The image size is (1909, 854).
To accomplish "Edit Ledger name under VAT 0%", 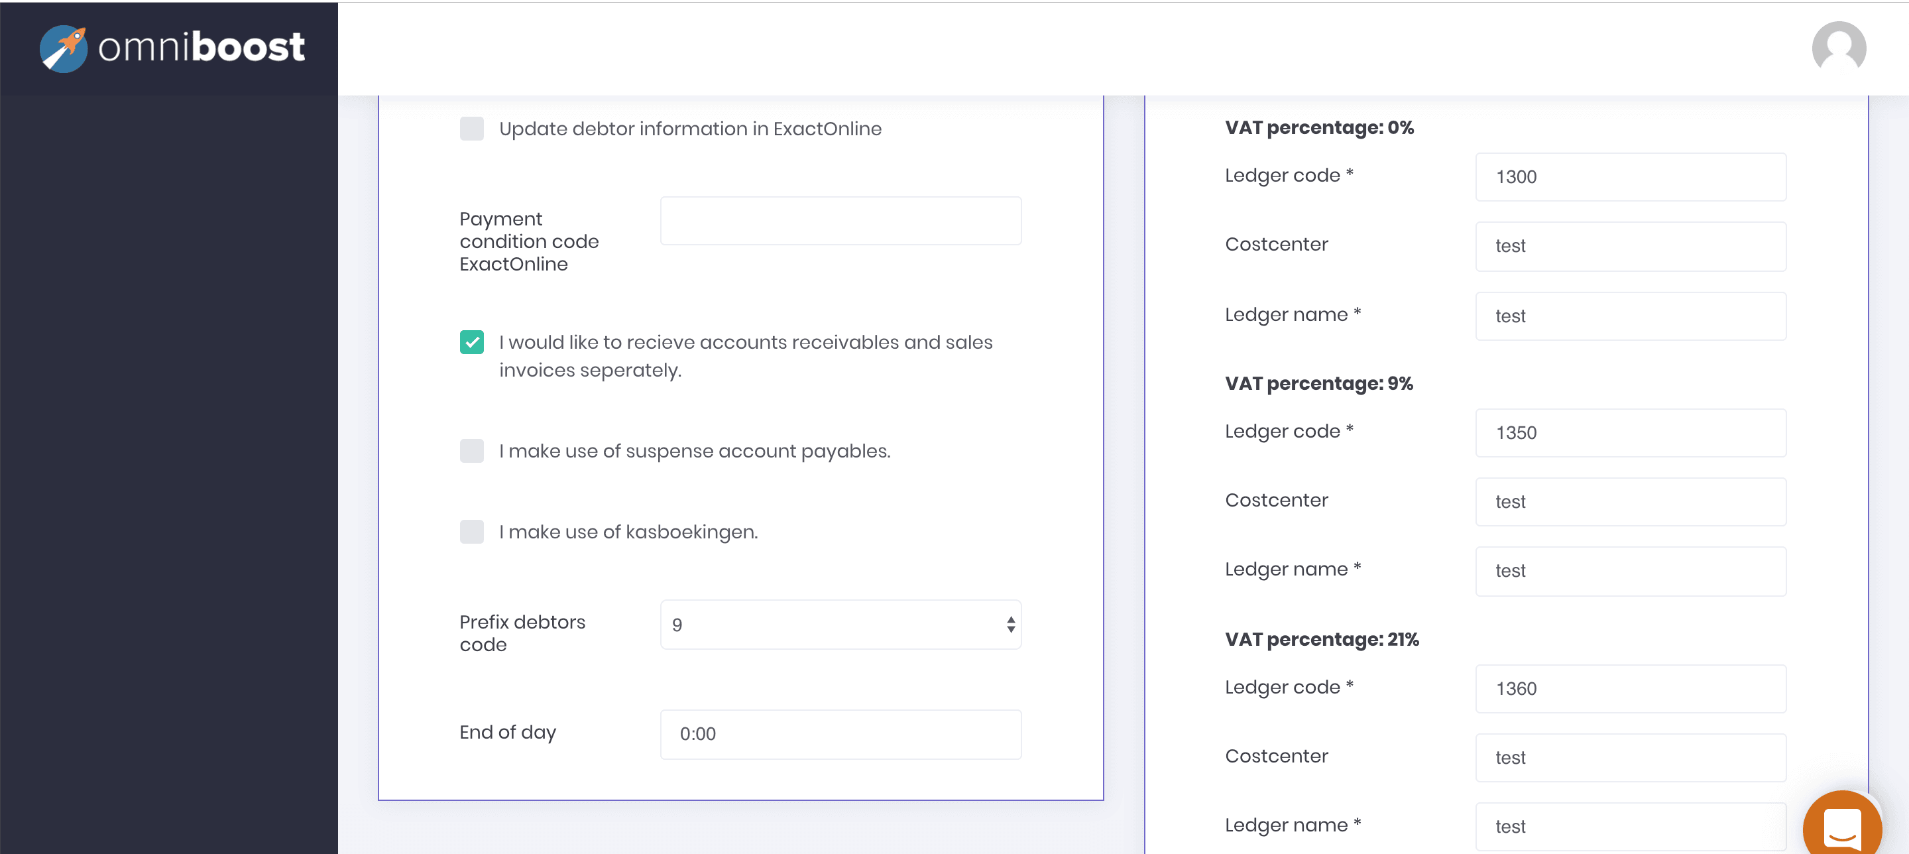I will 1630,316.
